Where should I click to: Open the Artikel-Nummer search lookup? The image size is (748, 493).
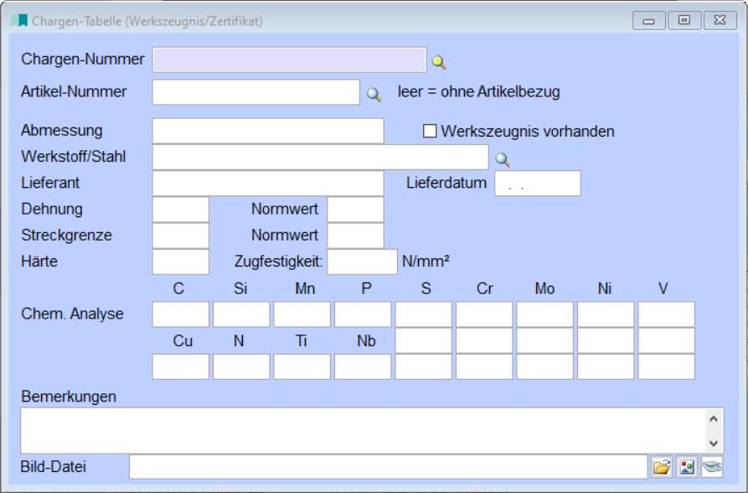374,94
